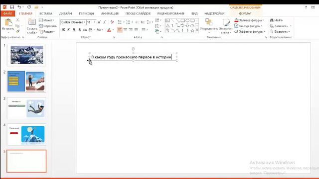Pick the right arrow shape
319x179 pixels.
[182, 25]
